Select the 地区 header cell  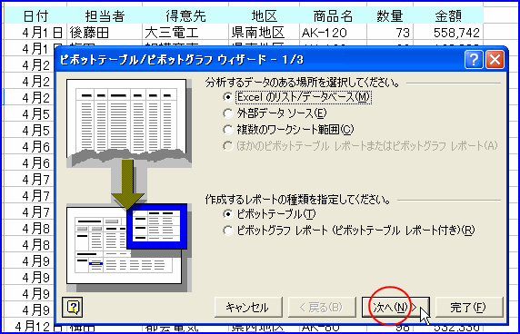coord(264,15)
